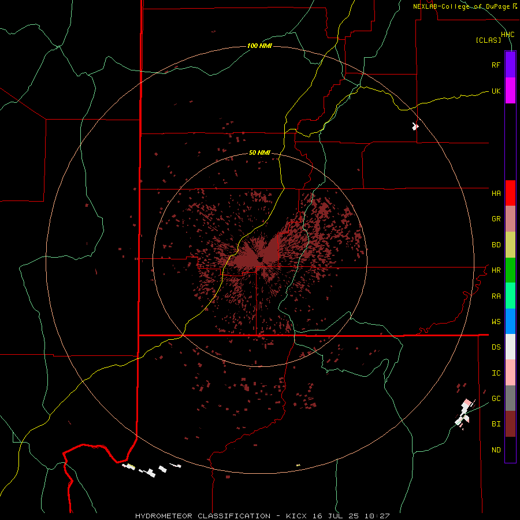Click the ND black legend swatch

[510, 450]
